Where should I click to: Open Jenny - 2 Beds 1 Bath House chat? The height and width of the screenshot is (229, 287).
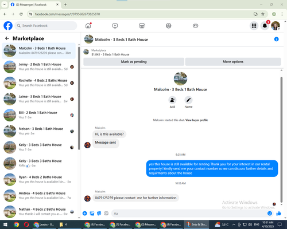[x=38, y=66]
